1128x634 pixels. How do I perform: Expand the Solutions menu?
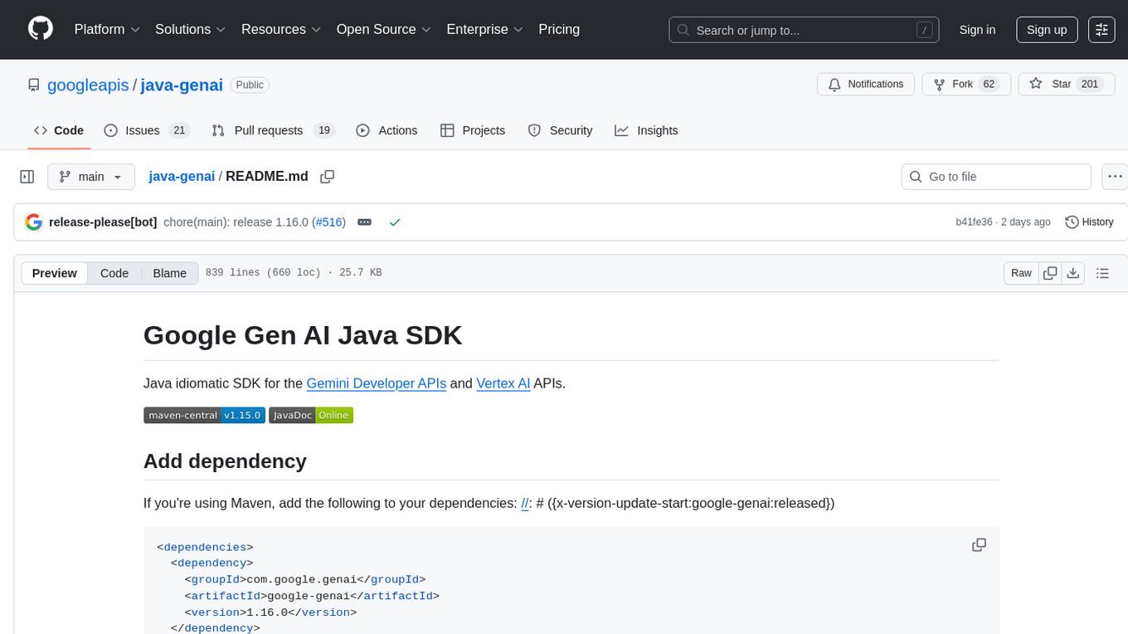click(191, 29)
